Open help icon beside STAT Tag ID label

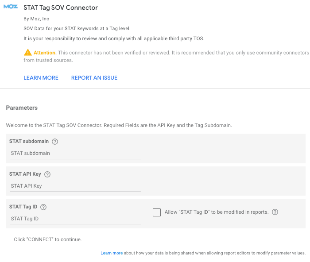(x=43, y=207)
